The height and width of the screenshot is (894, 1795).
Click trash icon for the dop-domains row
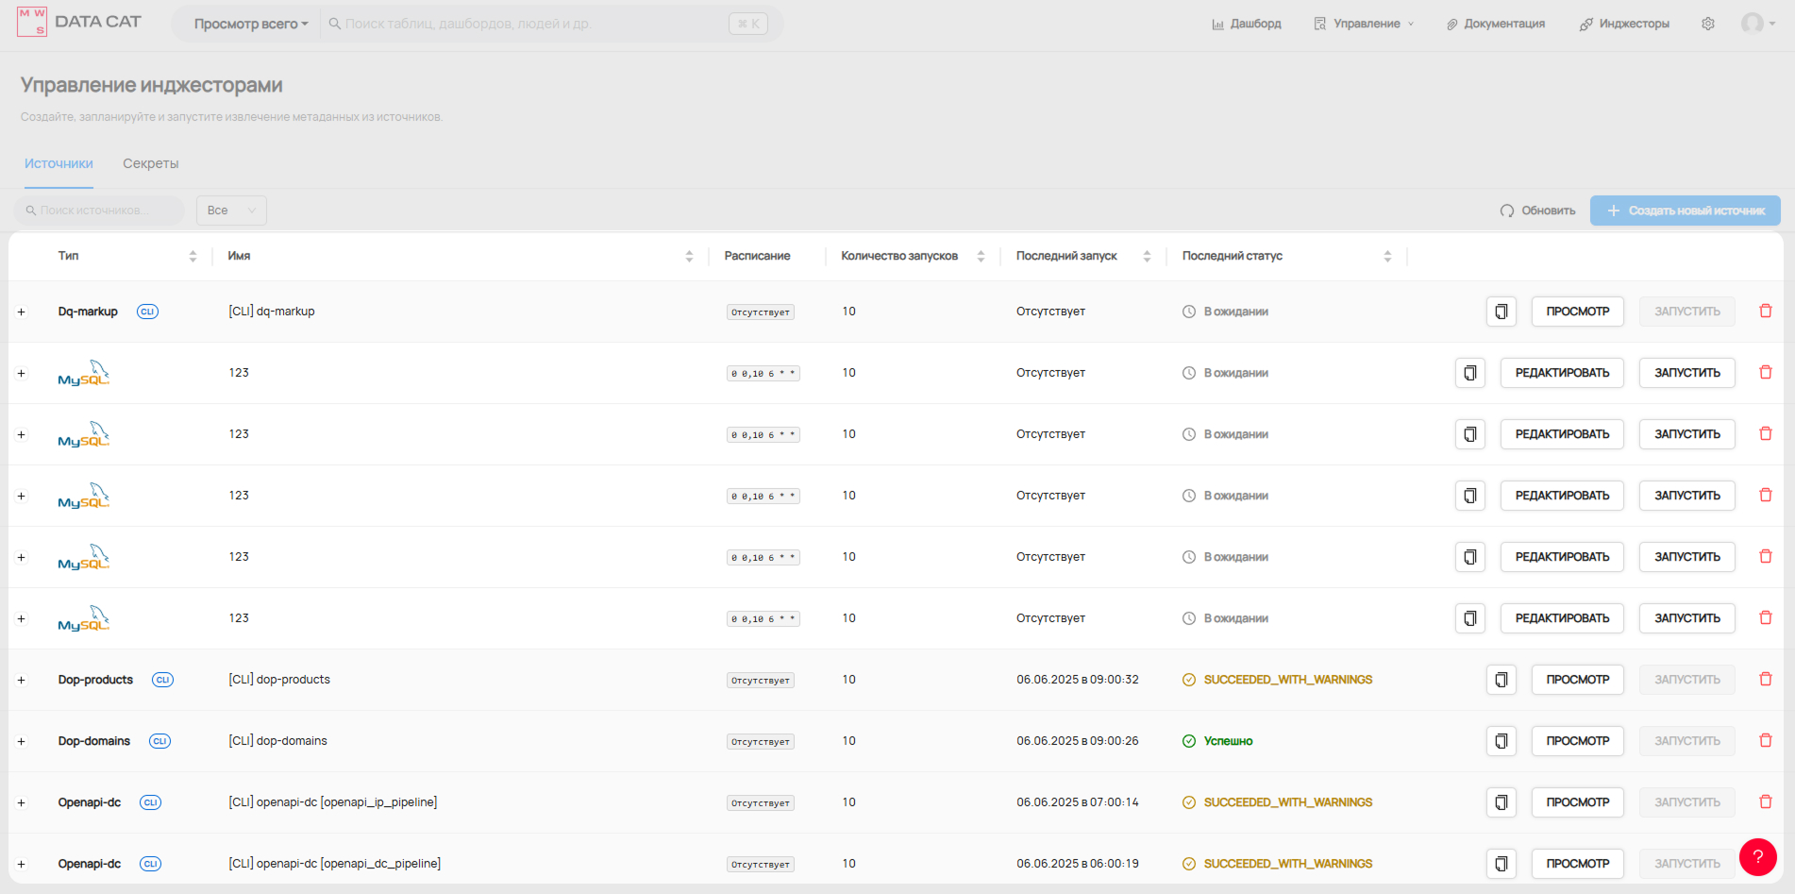point(1765,741)
